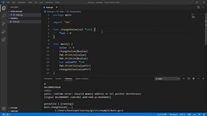Switch to the Terminal panel tab
Viewport: 207px width, 116px height.
(x=68, y=79)
